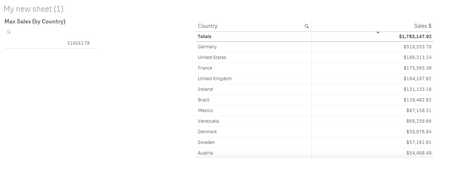Click the sort arrow under Sales $ header
The width and height of the screenshot is (449, 175).
click(378, 33)
